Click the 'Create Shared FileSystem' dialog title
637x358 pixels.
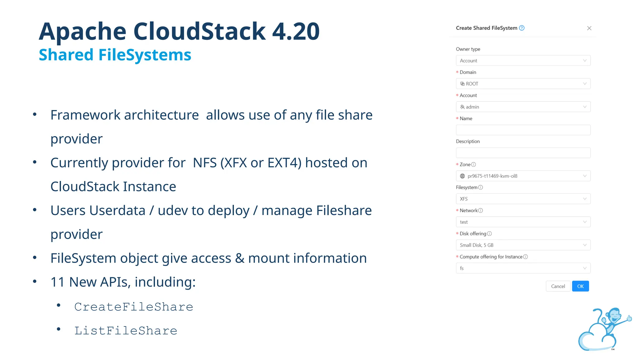pyautogui.click(x=486, y=28)
